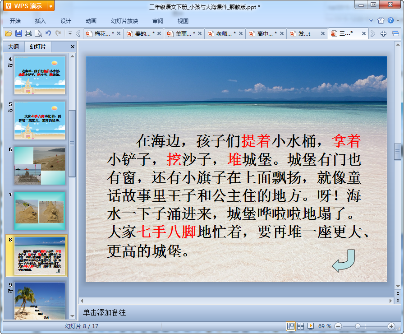The height and width of the screenshot is (334, 404).
Task: Close the 梅花 document tab
Action: pos(119,33)
